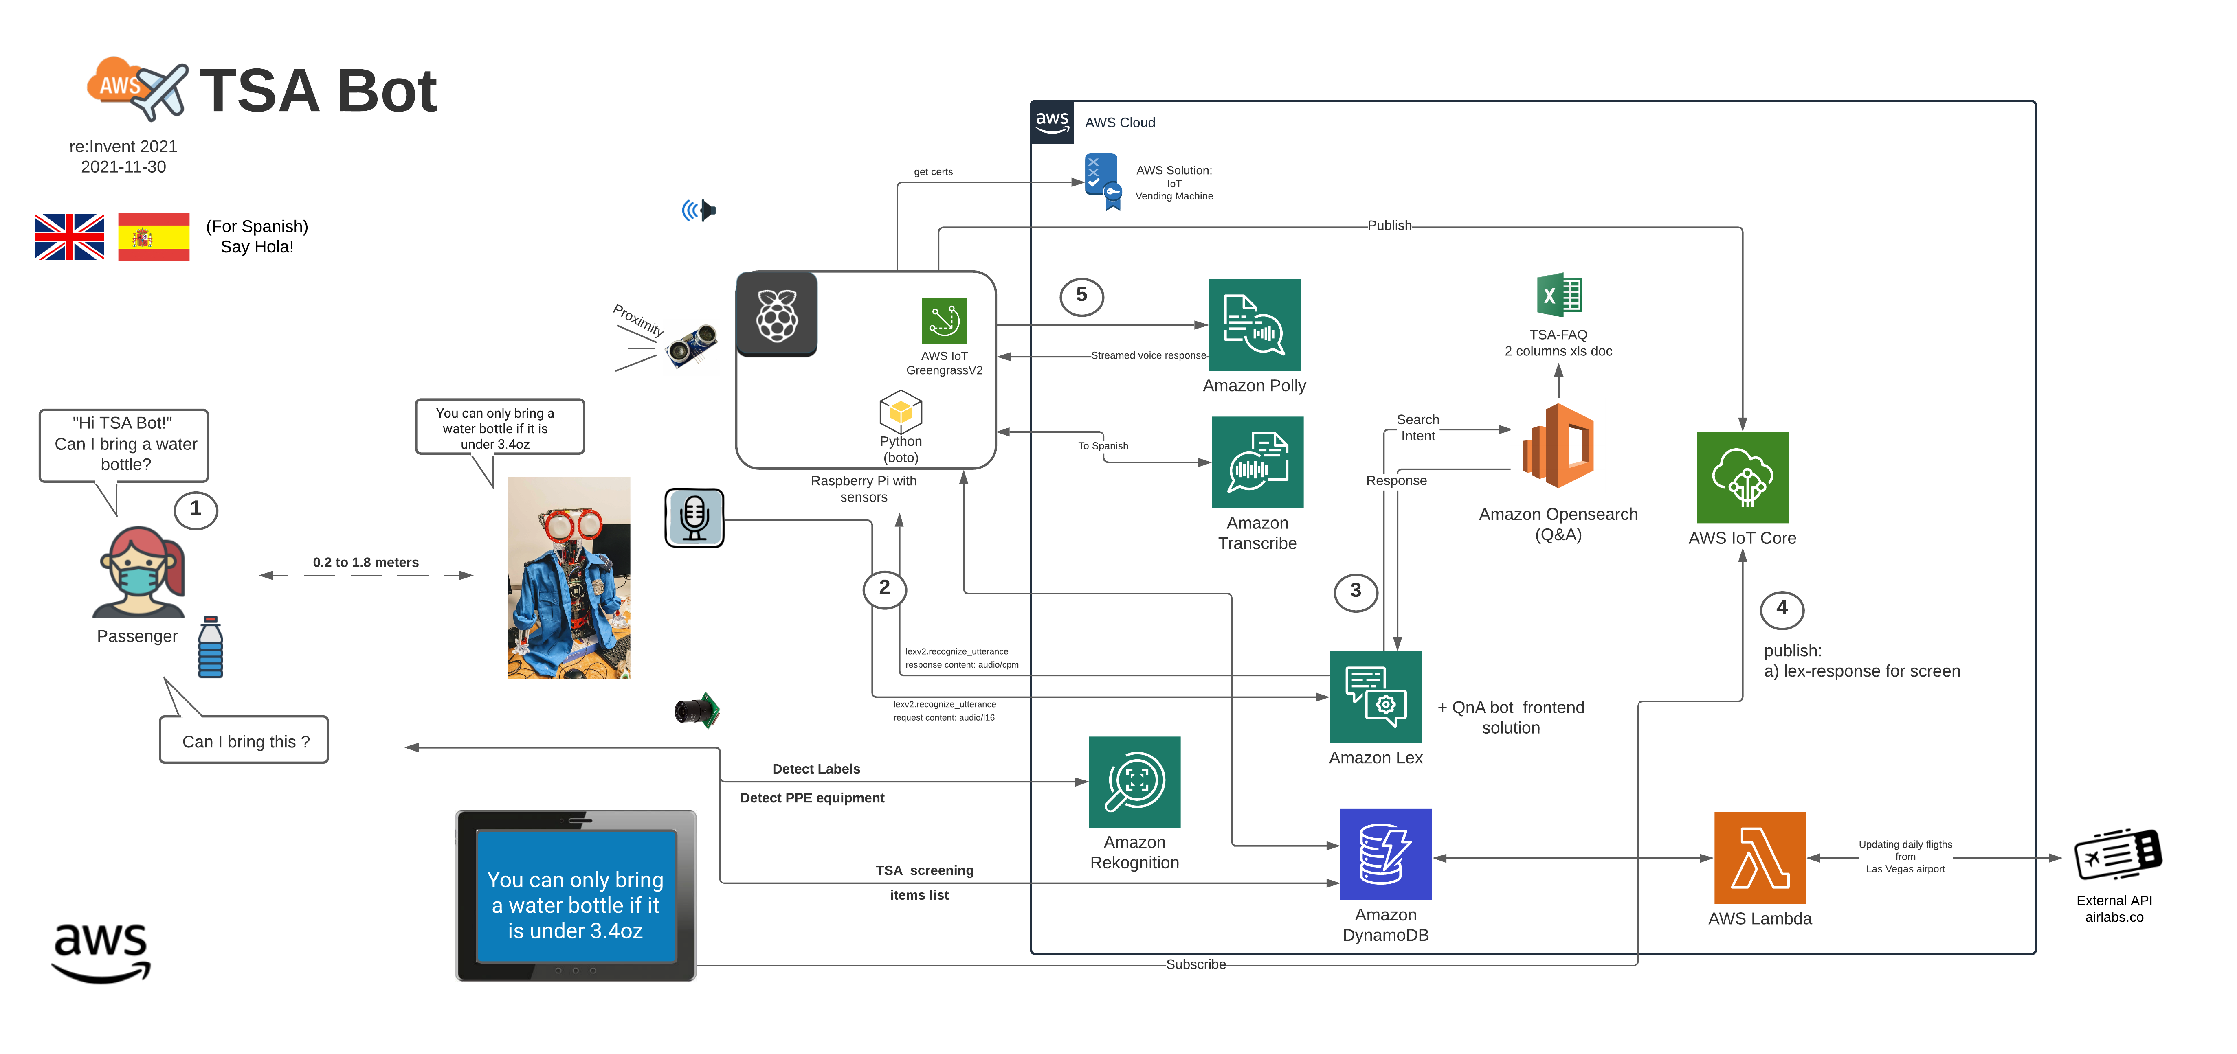Select the Python boto cube icon

(901, 412)
